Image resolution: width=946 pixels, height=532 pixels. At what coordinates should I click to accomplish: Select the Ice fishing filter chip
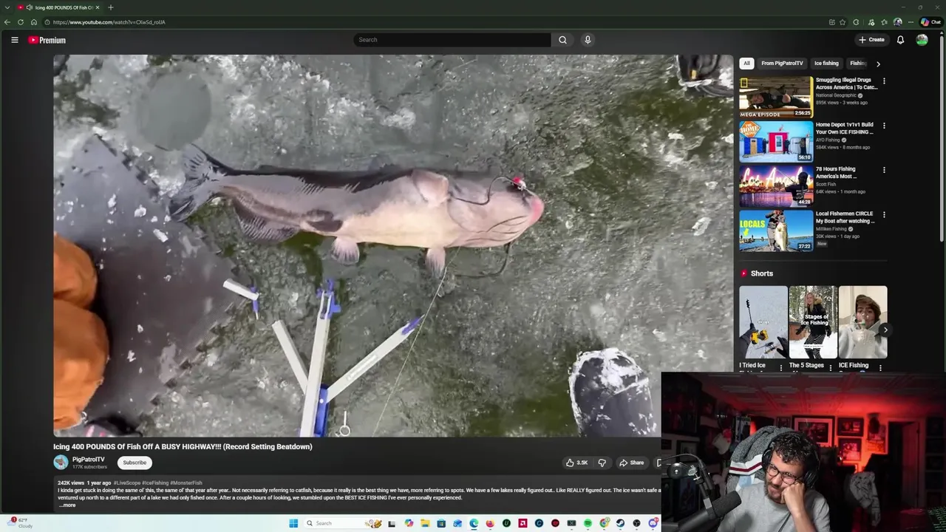826,64
